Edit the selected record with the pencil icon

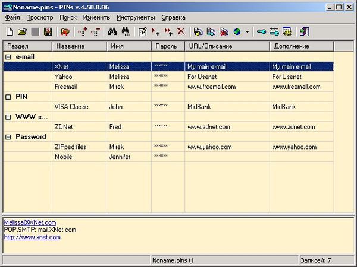143,32
